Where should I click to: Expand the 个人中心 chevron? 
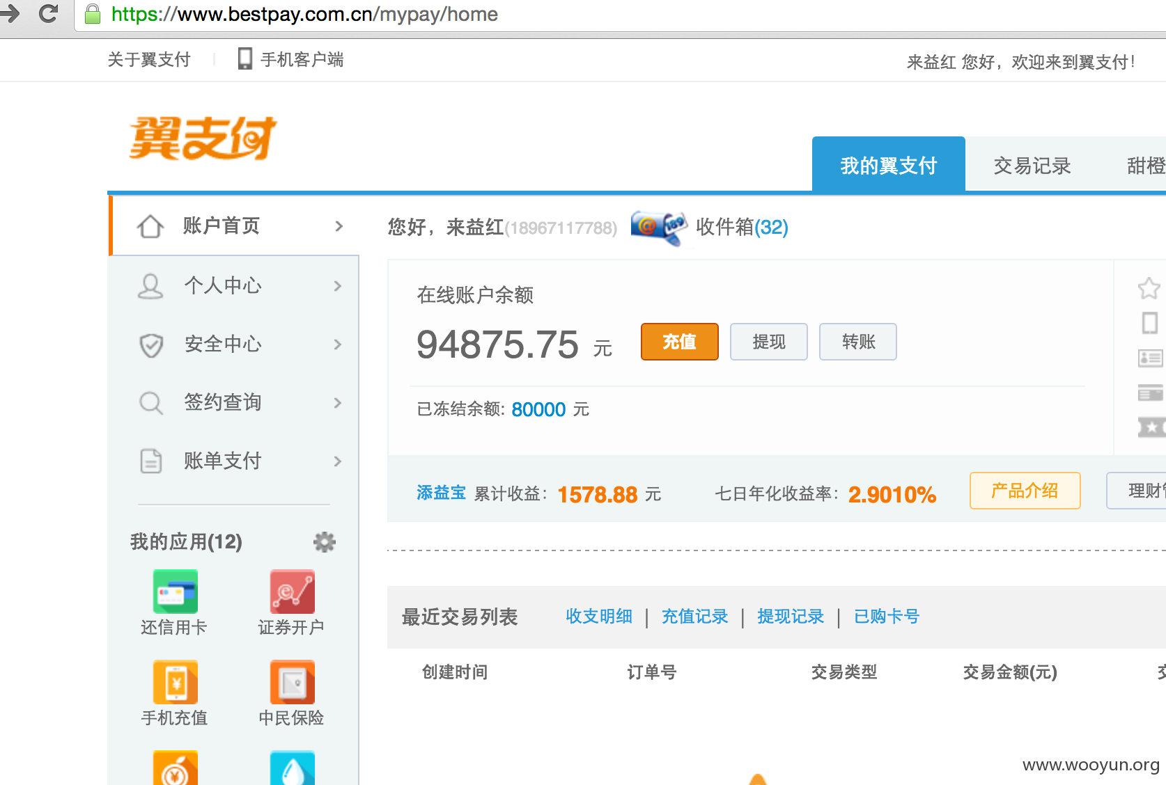click(x=338, y=286)
